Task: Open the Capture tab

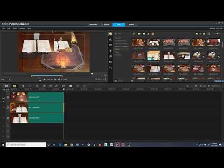Action: point(106,25)
